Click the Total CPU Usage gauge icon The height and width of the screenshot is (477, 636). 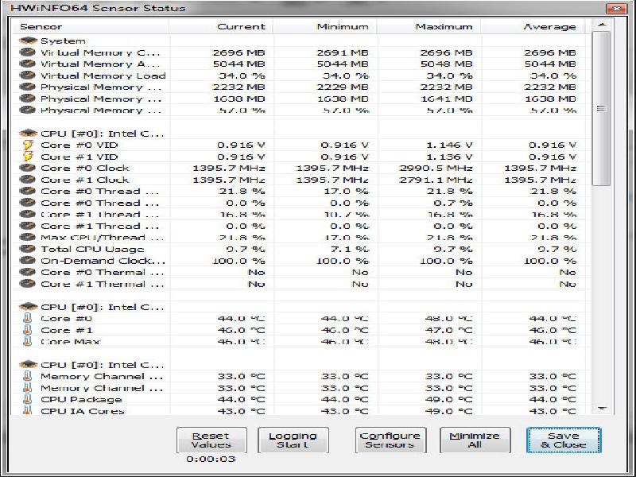[27, 249]
